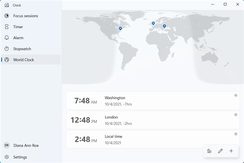The image size is (244, 163).
Task: Go to the Alarm page
Action: [x=18, y=38]
